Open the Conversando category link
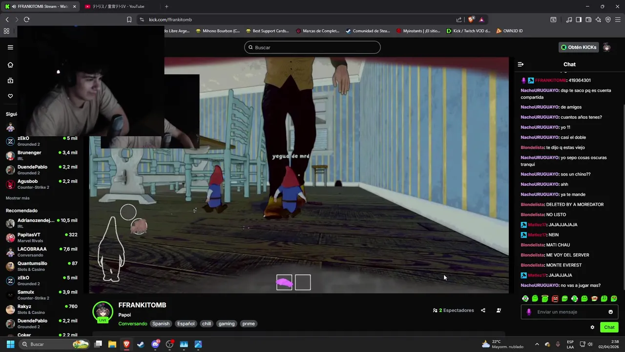The image size is (625, 352). (132, 324)
